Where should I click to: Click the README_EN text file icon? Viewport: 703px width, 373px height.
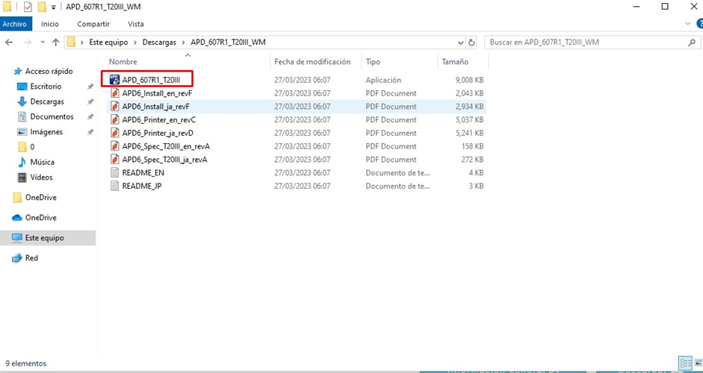click(x=115, y=172)
